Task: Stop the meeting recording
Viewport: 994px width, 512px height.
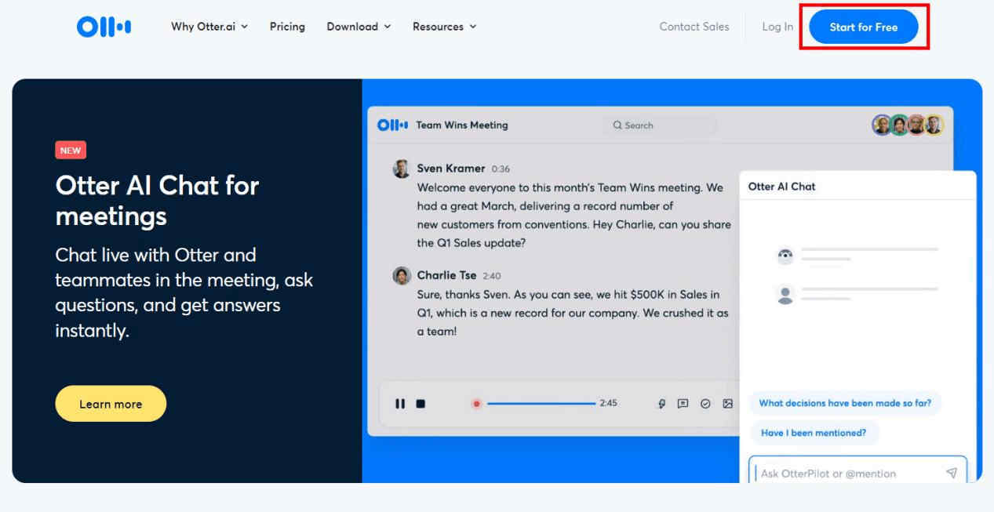Action: coord(421,404)
